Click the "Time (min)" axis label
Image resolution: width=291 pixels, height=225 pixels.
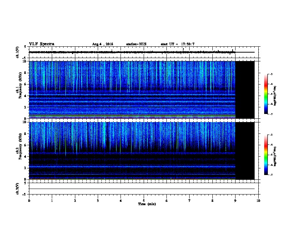point(147,204)
